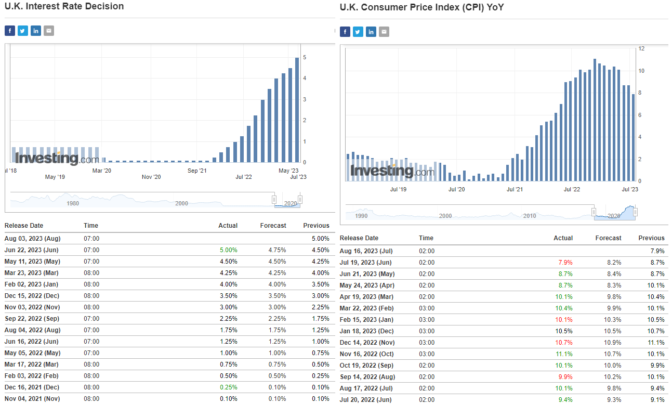Click the Forecast header in interest rate table
Screen dimensions: 672x404
click(x=273, y=226)
